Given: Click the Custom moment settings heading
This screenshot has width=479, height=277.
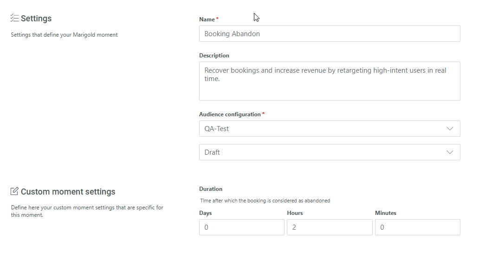Looking at the screenshot, I should [68, 192].
